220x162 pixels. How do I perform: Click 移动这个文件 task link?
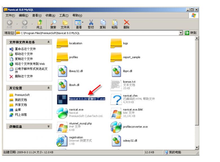pyautogui.click(x=24, y=54)
